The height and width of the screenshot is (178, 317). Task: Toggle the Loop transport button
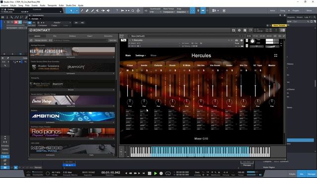[168, 173]
